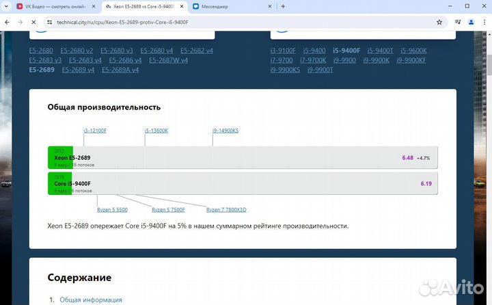
Task: Click the Содержание heading
Action: click(x=79, y=278)
